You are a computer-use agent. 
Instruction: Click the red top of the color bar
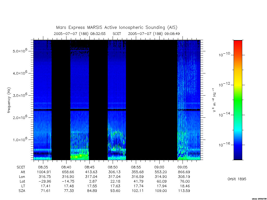click(x=238, y=42)
